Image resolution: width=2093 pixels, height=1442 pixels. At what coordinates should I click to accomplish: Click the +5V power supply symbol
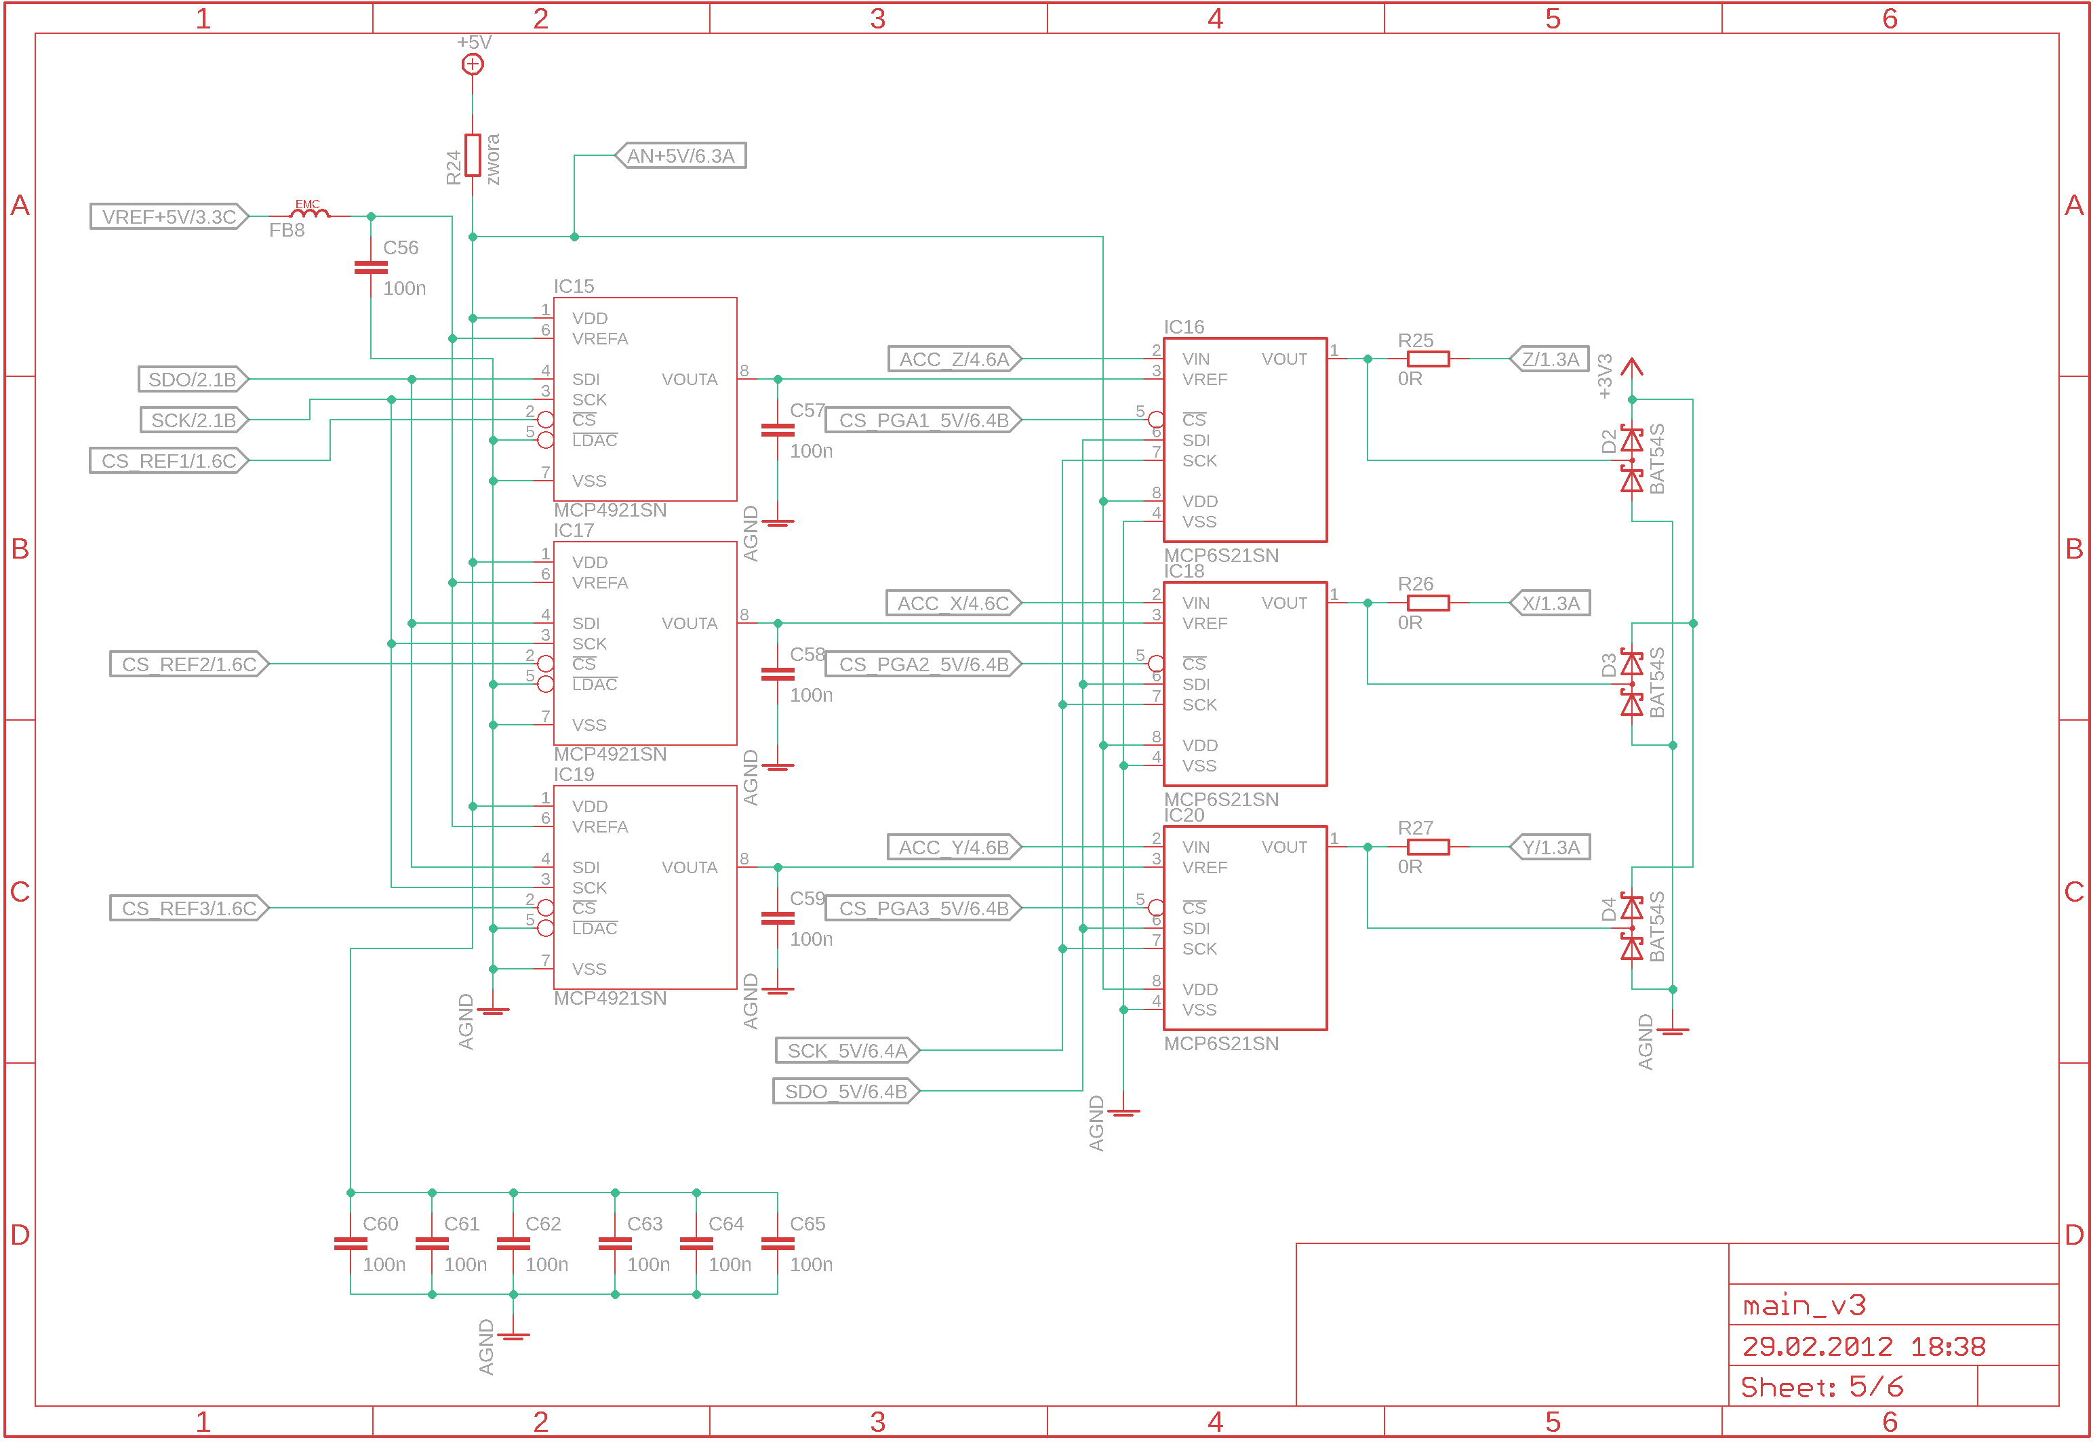coord(473,64)
